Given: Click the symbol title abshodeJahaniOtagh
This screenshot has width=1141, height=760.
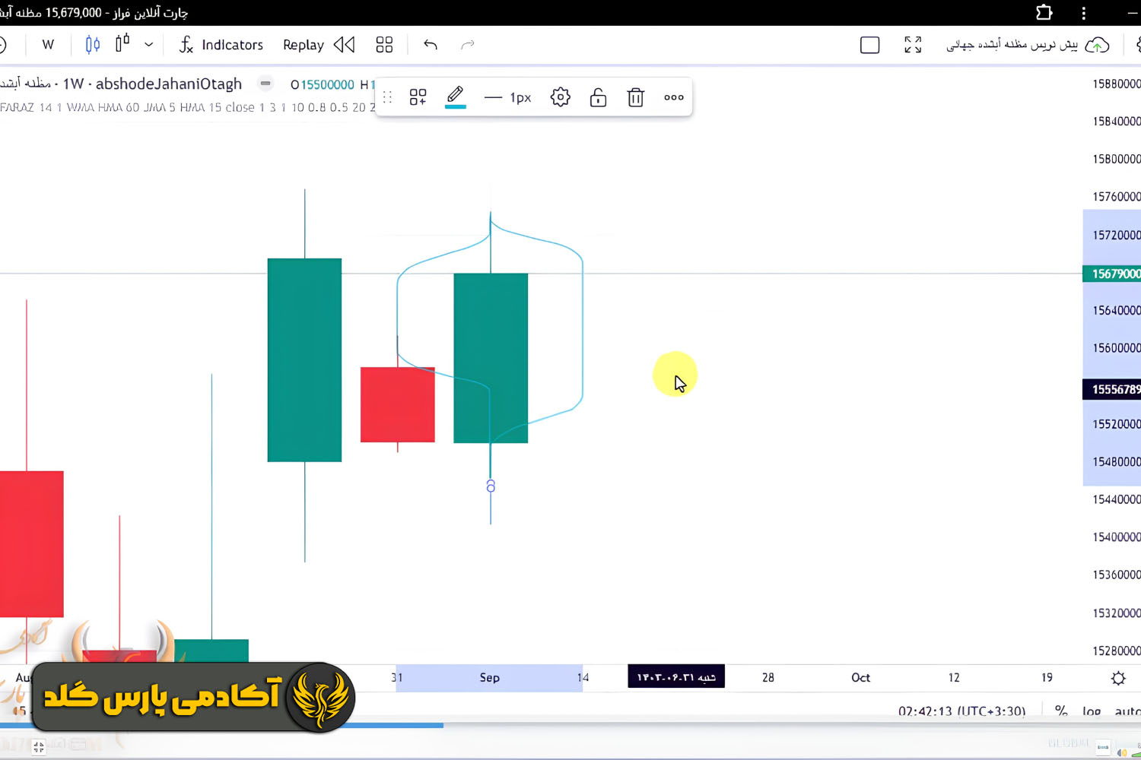Looking at the screenshot, I should click(168, 84).
